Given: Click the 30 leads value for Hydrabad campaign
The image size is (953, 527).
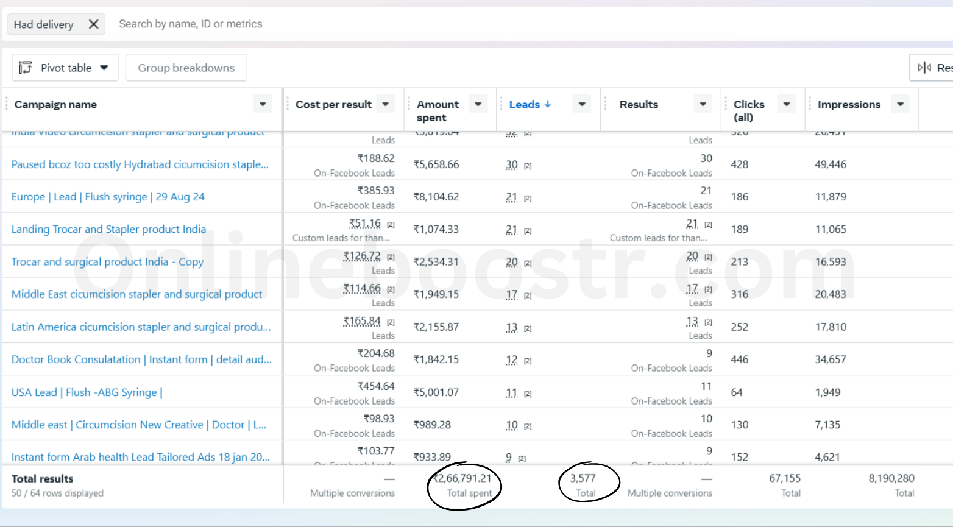Looking at the screenshot, I should 512,165.
